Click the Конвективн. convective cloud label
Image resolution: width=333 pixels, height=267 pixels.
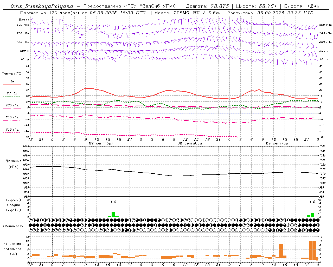(14, 244)
